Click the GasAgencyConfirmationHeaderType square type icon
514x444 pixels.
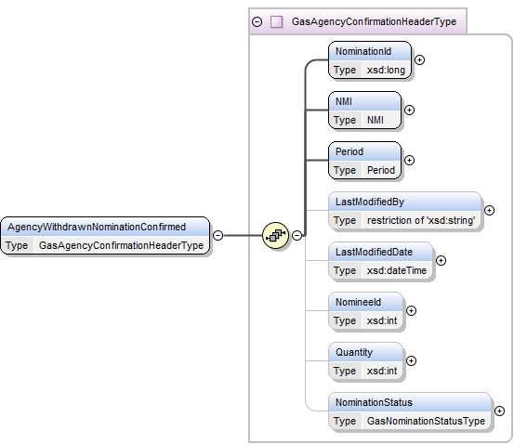coord(277,22)
